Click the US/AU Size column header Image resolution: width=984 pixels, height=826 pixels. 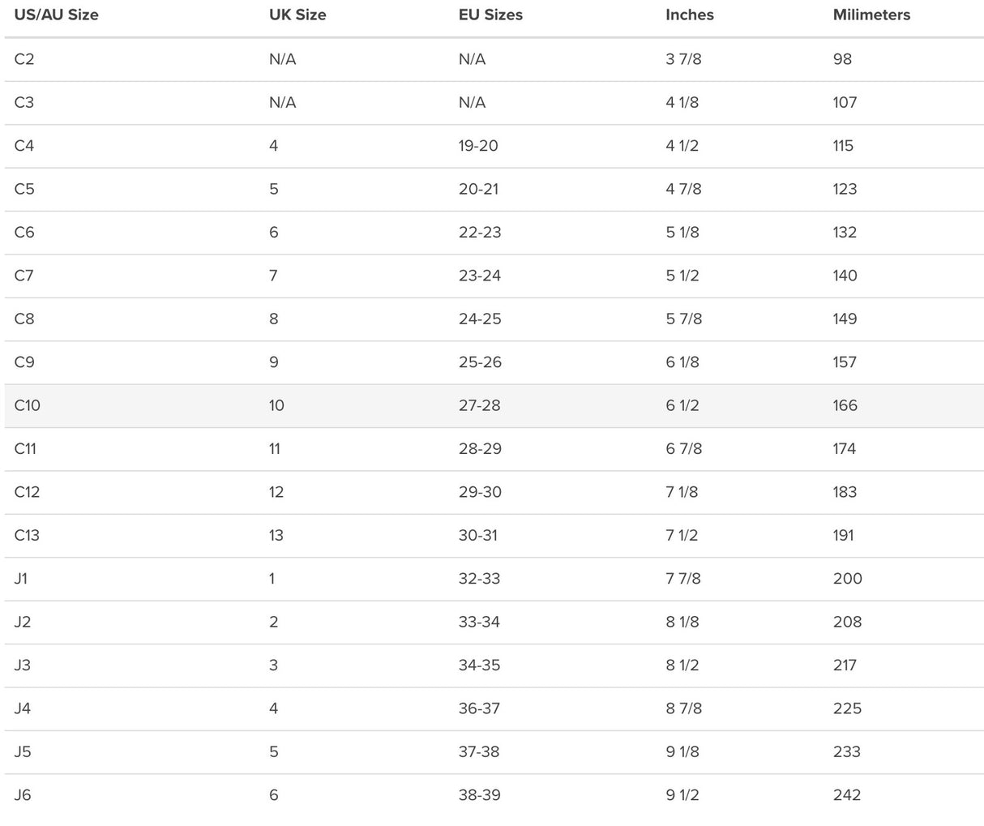(56, 15)
